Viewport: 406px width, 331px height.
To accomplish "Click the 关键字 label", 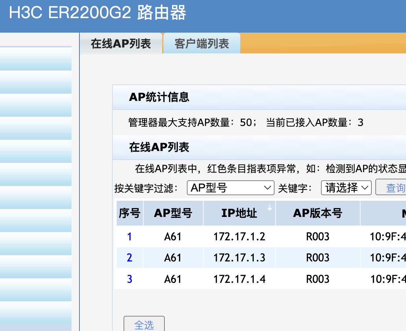I will click(x=295, y=188).
